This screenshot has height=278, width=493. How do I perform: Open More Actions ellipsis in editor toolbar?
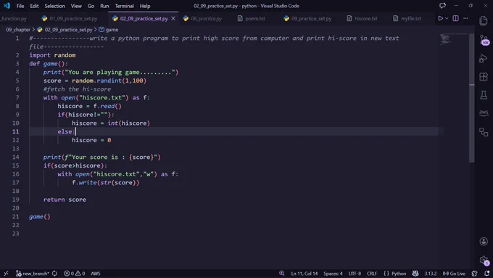(x=465, y=19)
